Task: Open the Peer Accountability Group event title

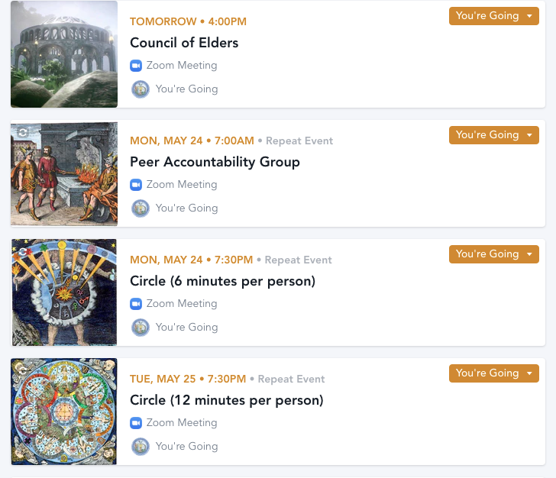Action: 215,162
